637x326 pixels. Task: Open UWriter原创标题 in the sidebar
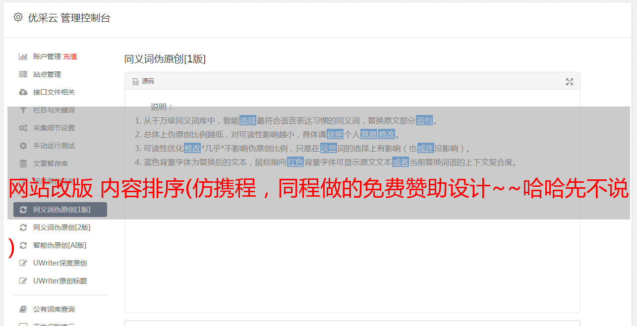[60, 281]
